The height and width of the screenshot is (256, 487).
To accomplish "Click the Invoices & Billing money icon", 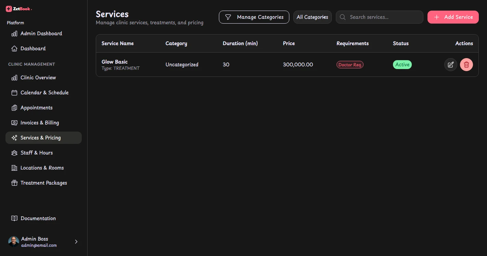I will click(14, 123).
